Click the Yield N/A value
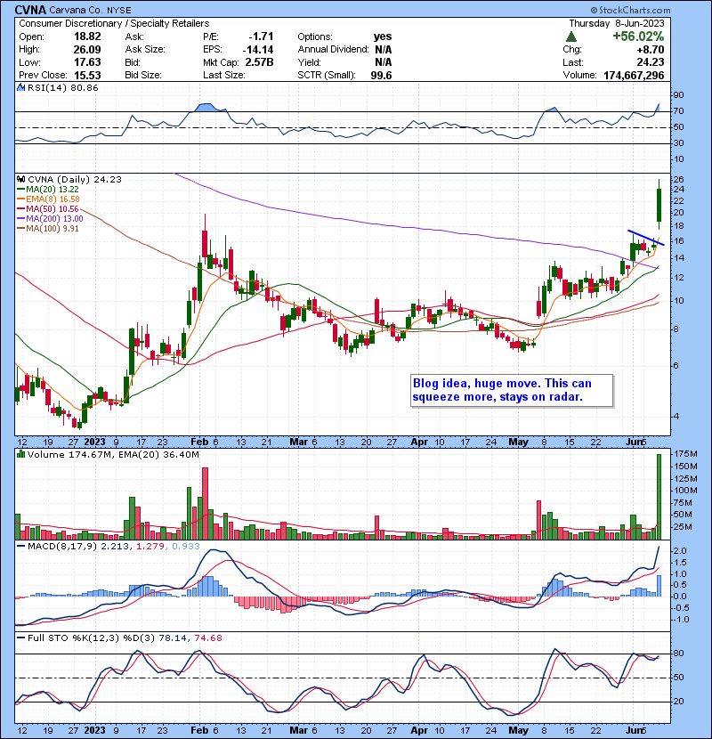 click(383, 62)
